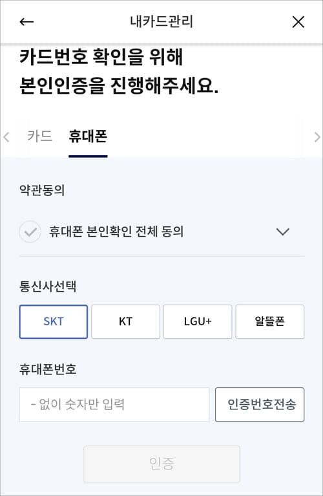Check the circular agree-all checkmark
Screen dimensions: 323x496
click(x=30, y=232)
